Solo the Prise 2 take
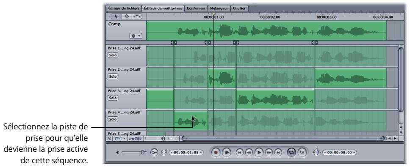The width and height of the screenshot is (410, 167). coord(113,77)
